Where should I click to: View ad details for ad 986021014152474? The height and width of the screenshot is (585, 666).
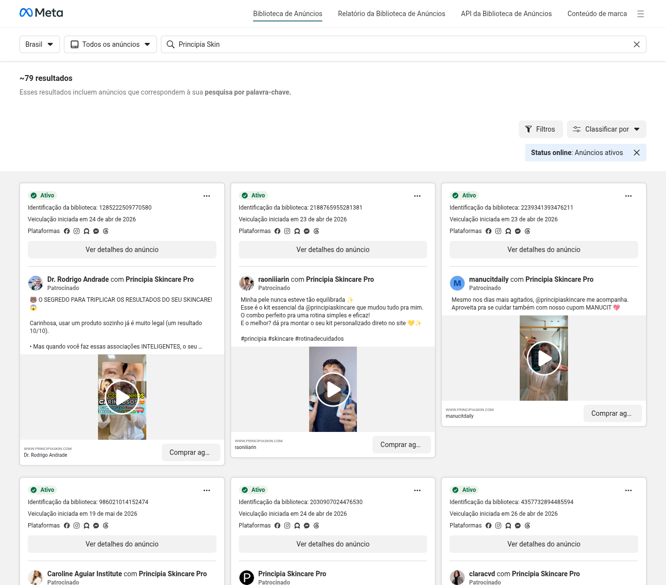pyautogui.click(x=122, y=544)
